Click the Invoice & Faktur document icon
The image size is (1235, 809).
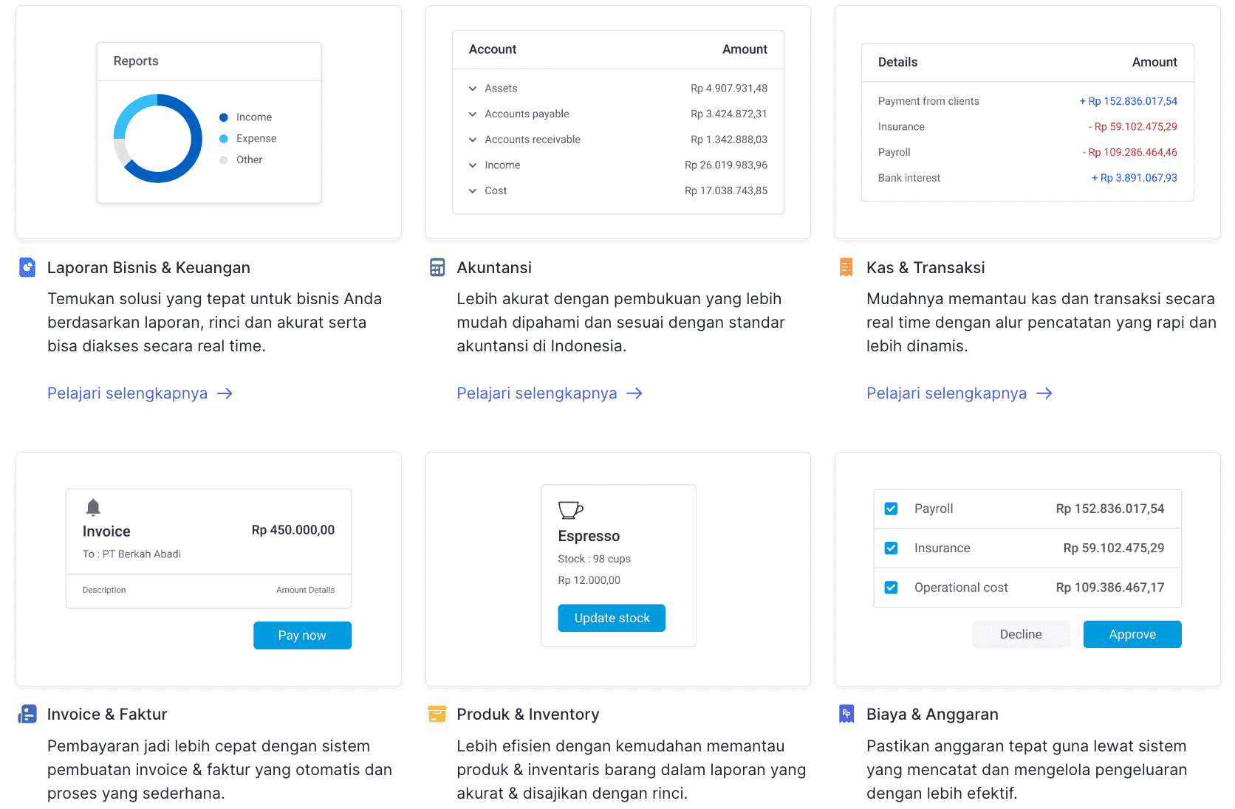(x=27, y=714)
